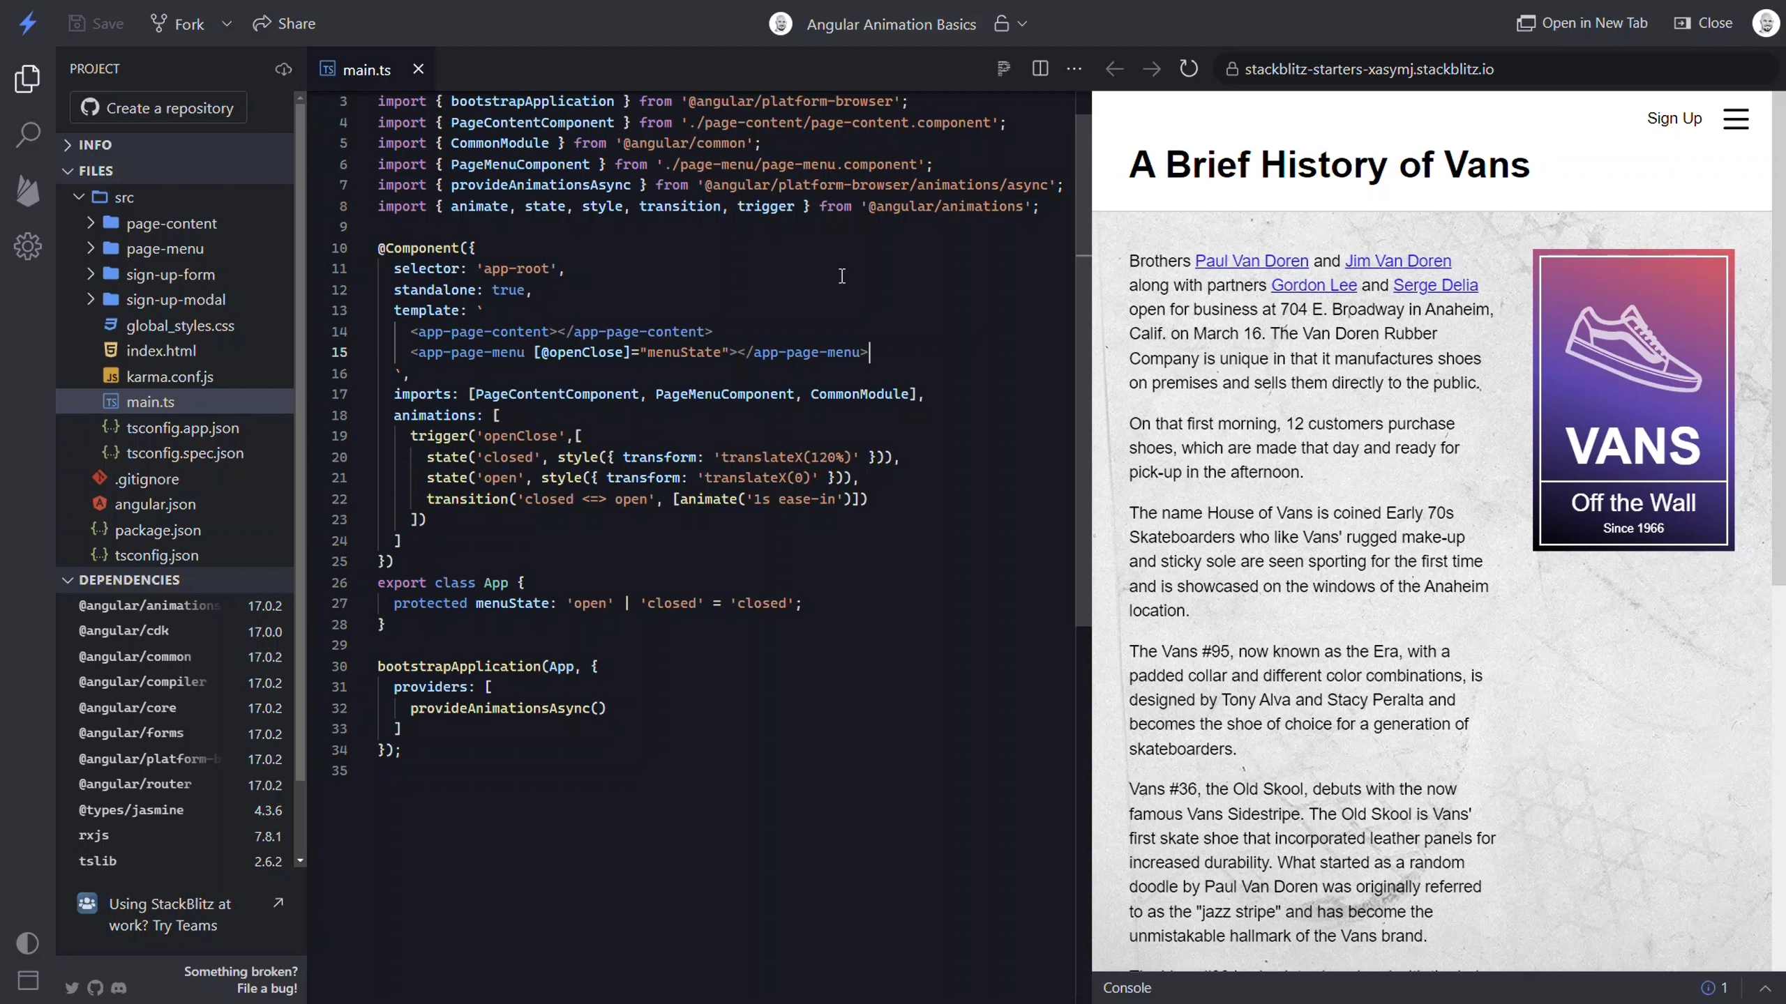Click Open in New Tab
Viewport: 1786px width, 1004px height.
tap(1582, 23)
